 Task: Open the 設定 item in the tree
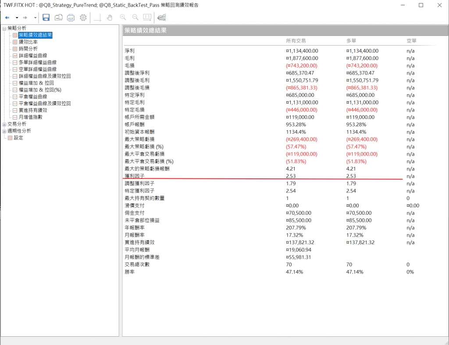click(x=18, y=138)
